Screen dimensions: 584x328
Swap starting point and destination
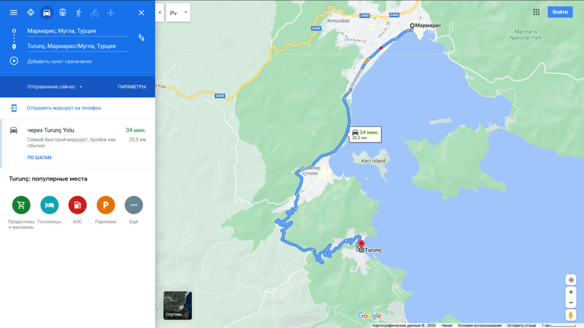(141, 38)
